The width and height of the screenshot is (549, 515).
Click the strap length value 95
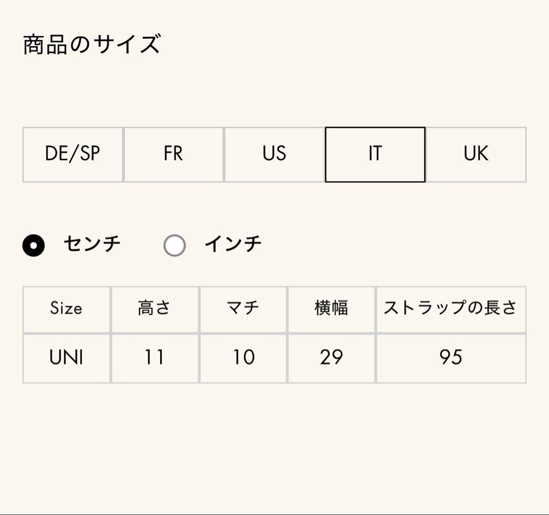point(451,357)
